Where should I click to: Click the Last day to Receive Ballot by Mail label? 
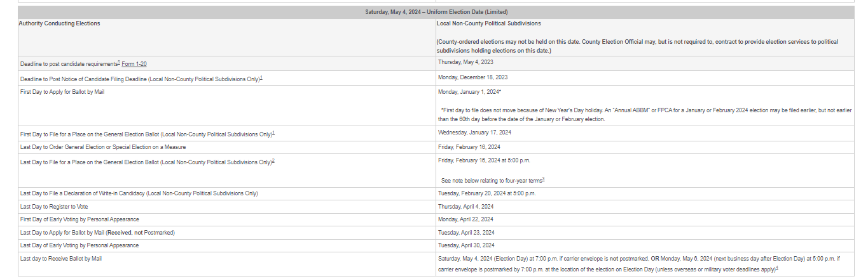pyautogui.click(x=61, y=259)
